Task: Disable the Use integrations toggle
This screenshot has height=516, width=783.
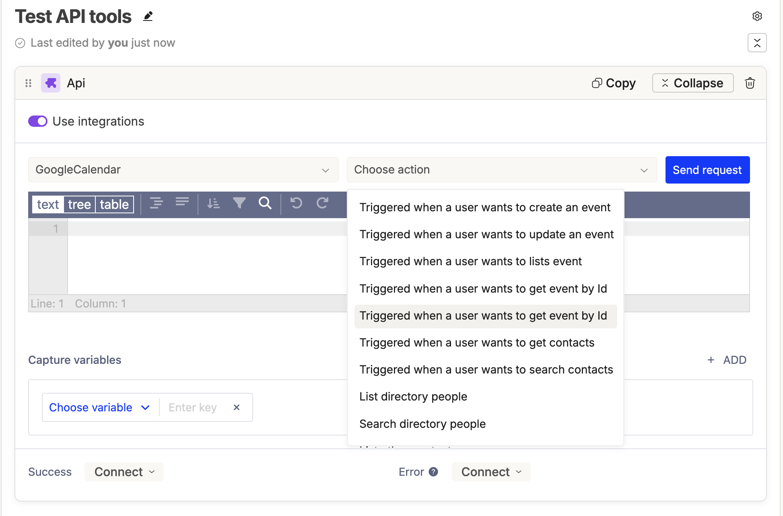Action: point(38,121)
